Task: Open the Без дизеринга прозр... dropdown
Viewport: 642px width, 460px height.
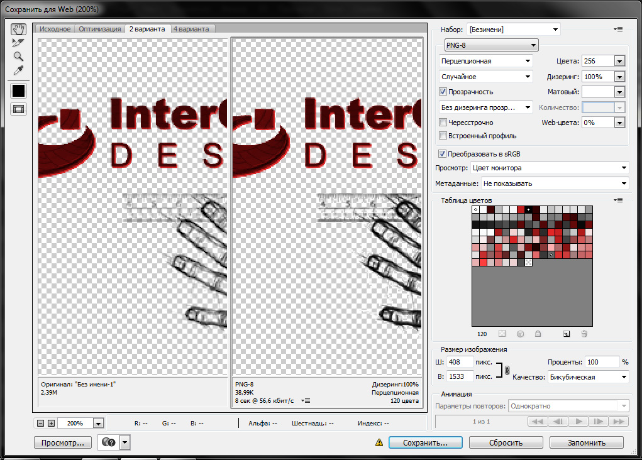Action: (x=485, y=107)
